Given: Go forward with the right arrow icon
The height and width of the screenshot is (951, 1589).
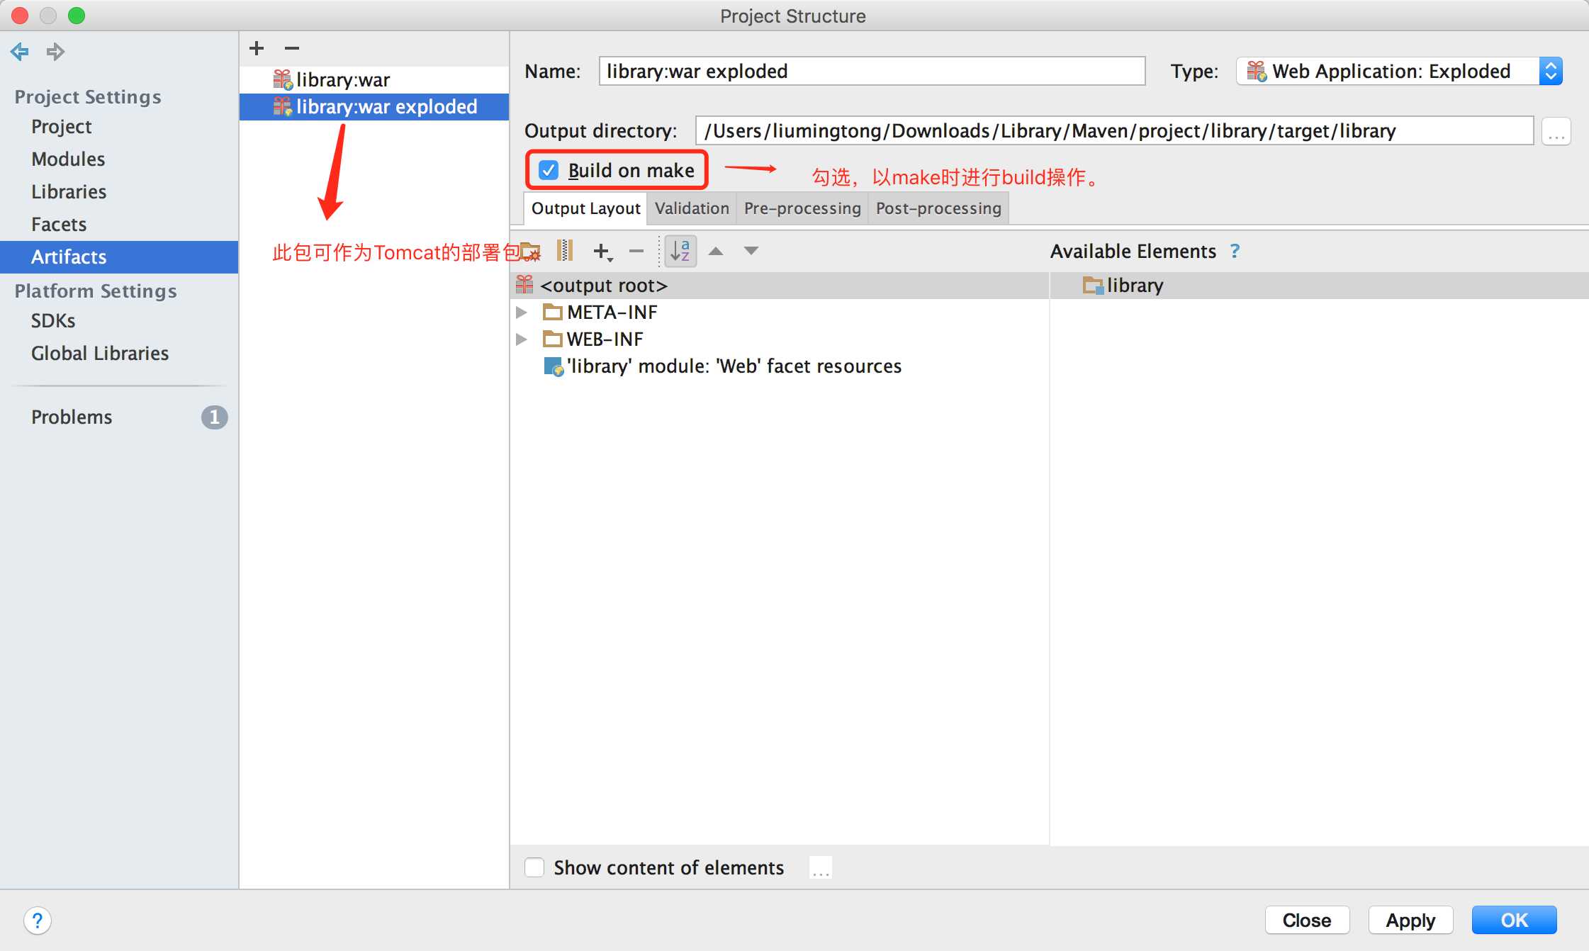Looking at the screenshot, I should [55, 51].
